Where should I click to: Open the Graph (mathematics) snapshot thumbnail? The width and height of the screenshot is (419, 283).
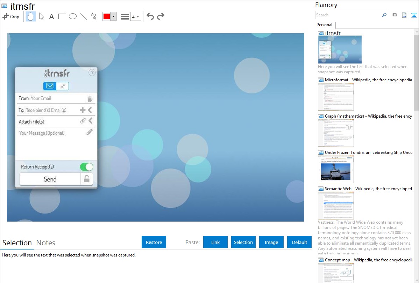336,133
